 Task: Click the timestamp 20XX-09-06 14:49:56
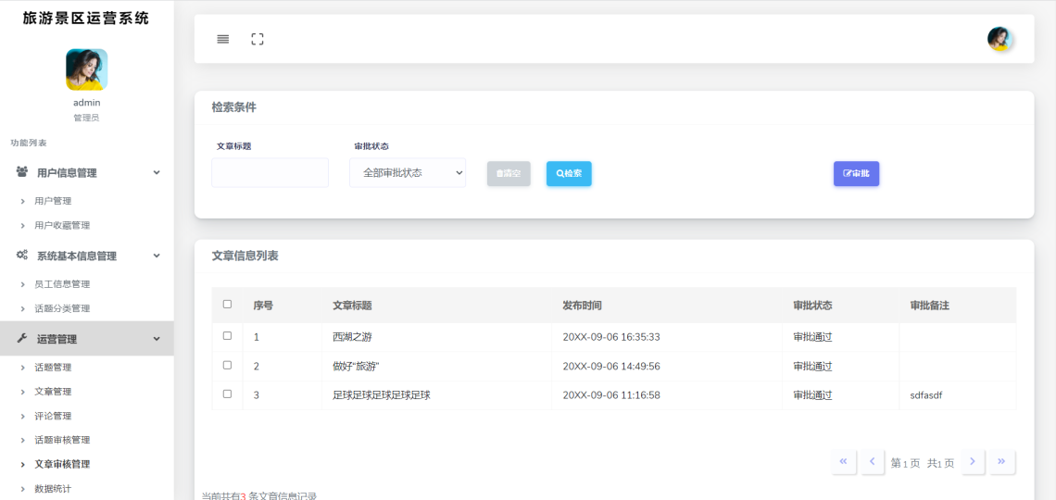610,366
